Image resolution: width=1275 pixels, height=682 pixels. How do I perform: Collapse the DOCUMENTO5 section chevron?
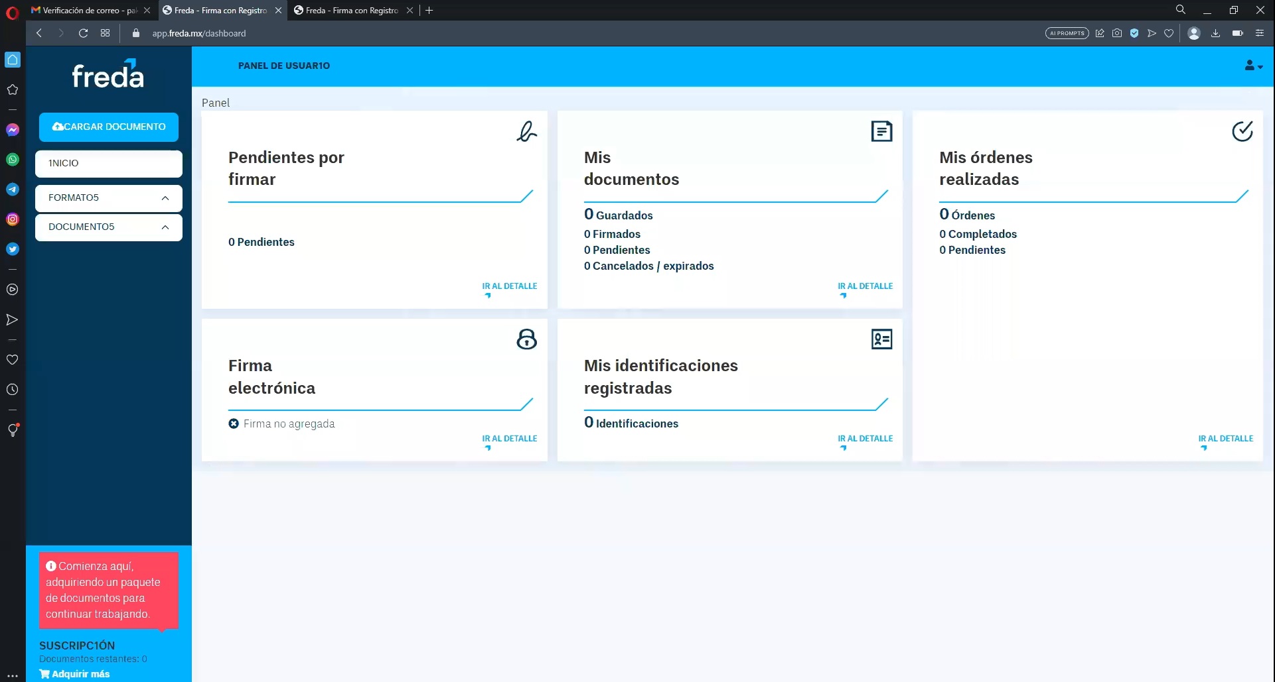point(165,227)
